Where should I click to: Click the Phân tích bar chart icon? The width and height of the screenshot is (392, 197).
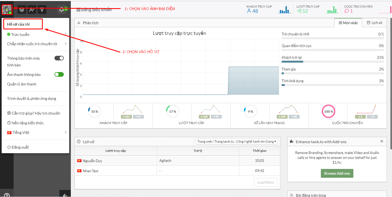[79, 23]
